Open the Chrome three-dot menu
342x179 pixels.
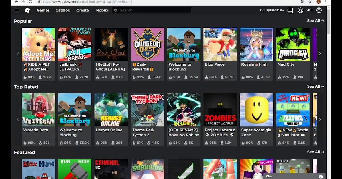pos(326,2)
